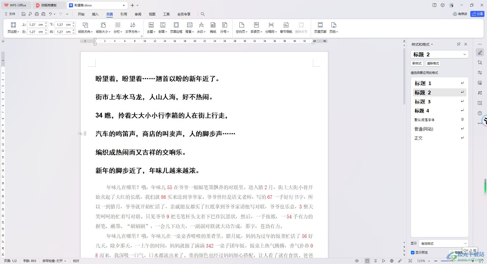
Task: Open 文字方向 text direction tool
Action: point(132,28)
